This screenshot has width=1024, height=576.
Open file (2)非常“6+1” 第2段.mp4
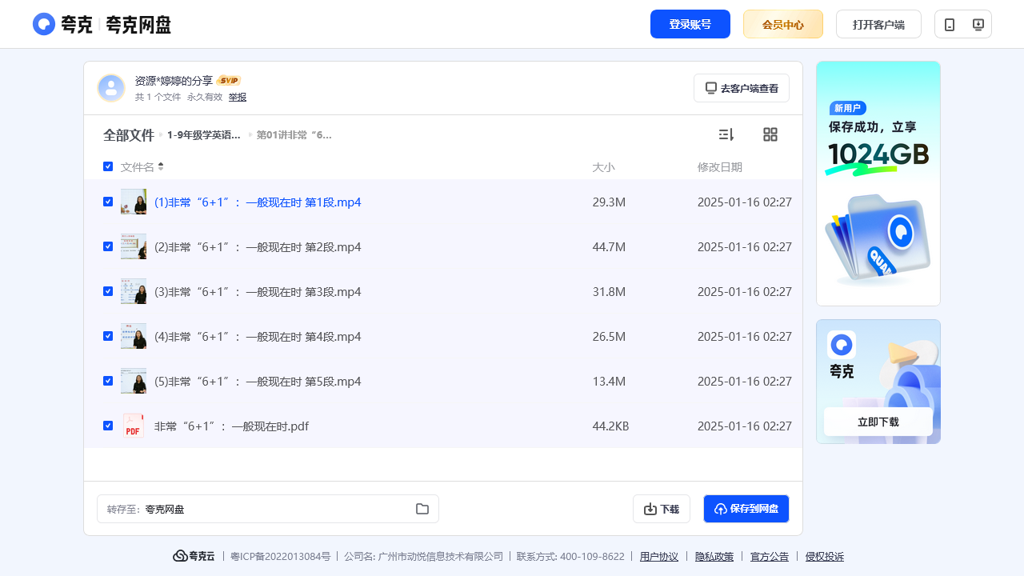(258, 247)
